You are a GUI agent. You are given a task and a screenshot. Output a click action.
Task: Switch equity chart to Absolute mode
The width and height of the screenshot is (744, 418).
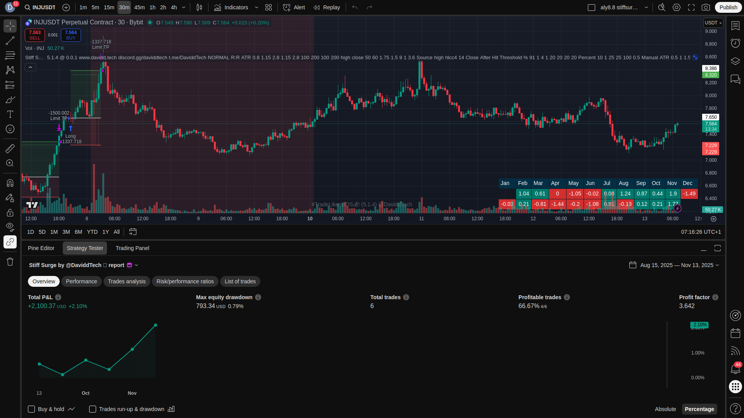665,409
